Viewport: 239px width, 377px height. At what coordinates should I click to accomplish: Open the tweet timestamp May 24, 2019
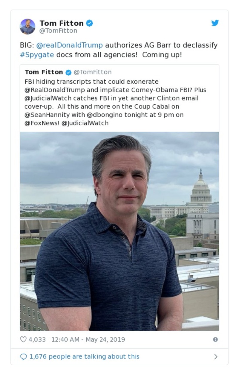85,339
